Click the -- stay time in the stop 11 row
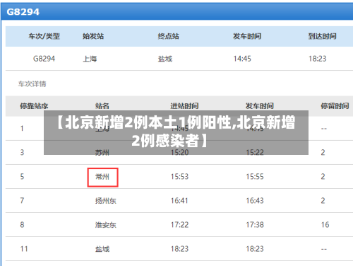The width and height of the screenshot is (353, 266). [x=324, y=249]
